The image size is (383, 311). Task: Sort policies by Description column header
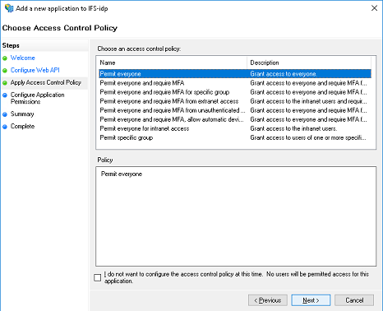309,63
